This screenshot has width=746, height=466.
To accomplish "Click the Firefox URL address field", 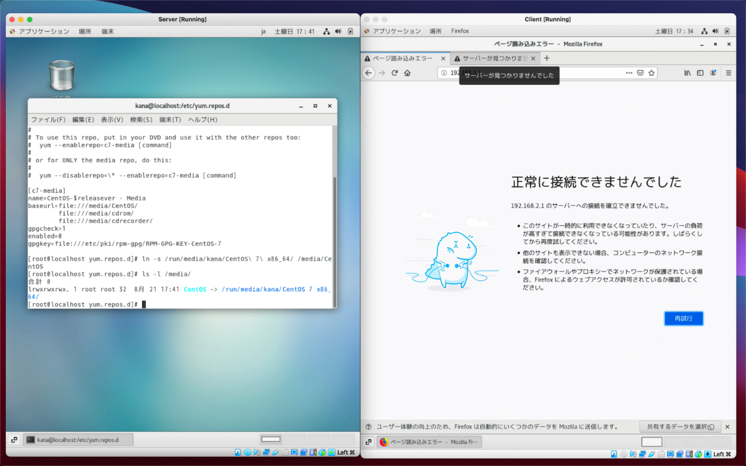I will tap(537, 73).
